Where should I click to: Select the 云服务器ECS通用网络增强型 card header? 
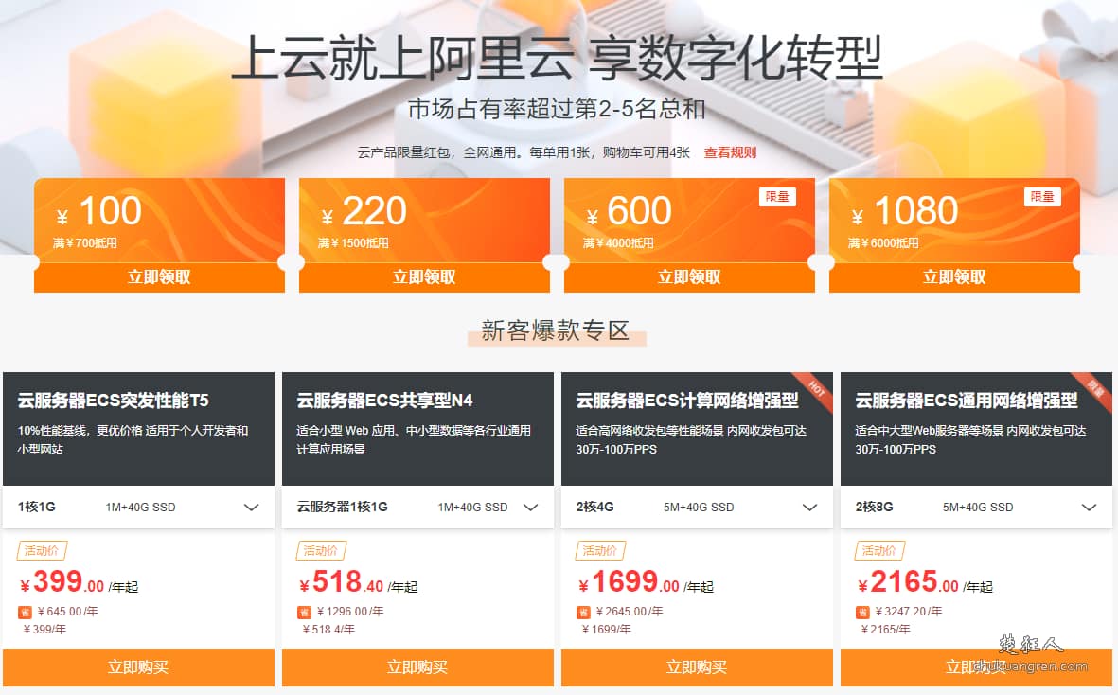[977, 429]
